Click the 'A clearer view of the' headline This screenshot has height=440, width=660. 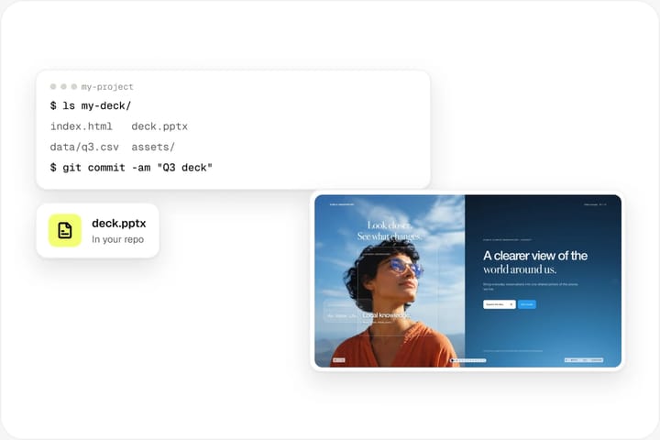pyautogui.click(x=535, y=256)
